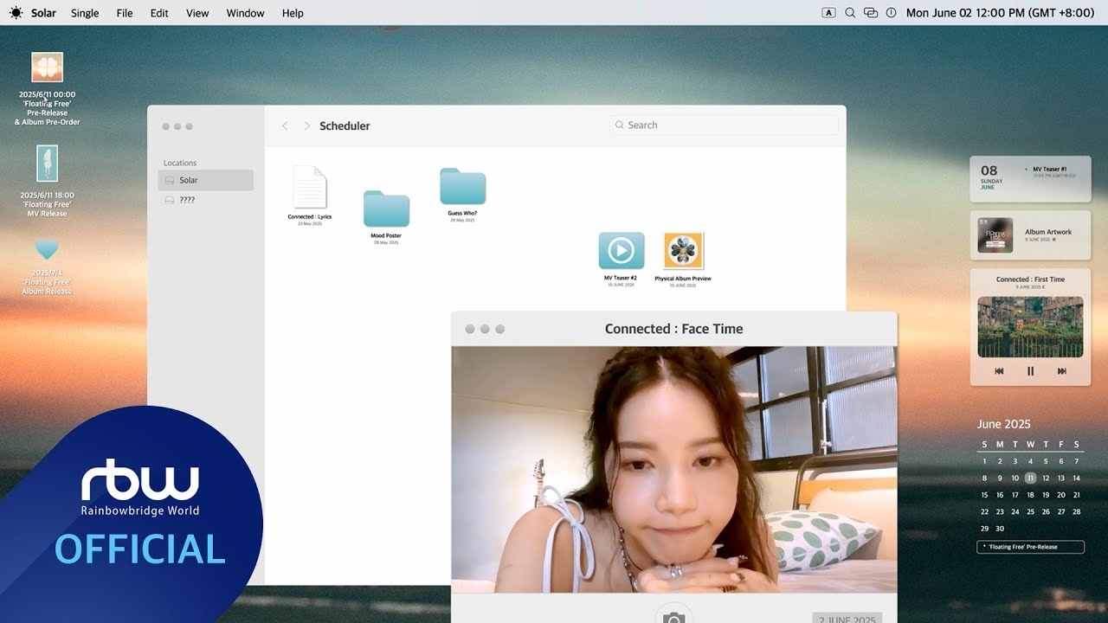Click the keyboard input source icon
The image size is (1108, 623).
click(828, 13)
